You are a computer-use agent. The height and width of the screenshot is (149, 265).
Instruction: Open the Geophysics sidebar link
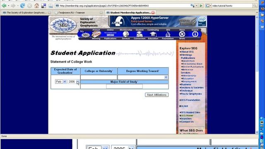[x=188, y=61]
